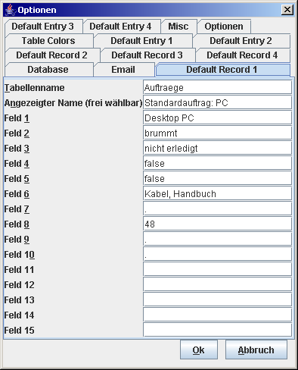Click the Angezeigter Name input field
Screen dimensions: 298x370
(218, 102)
